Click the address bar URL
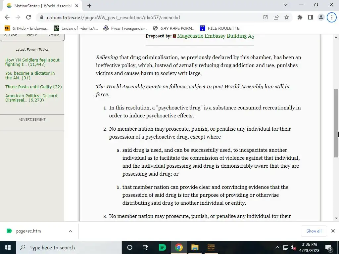 coord(114,18)
